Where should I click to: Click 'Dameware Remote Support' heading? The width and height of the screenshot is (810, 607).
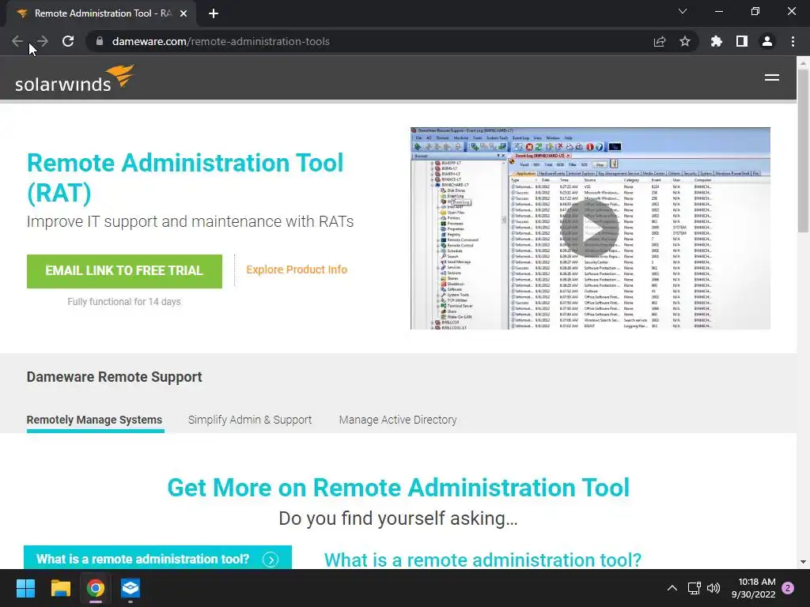pos(114,377)
